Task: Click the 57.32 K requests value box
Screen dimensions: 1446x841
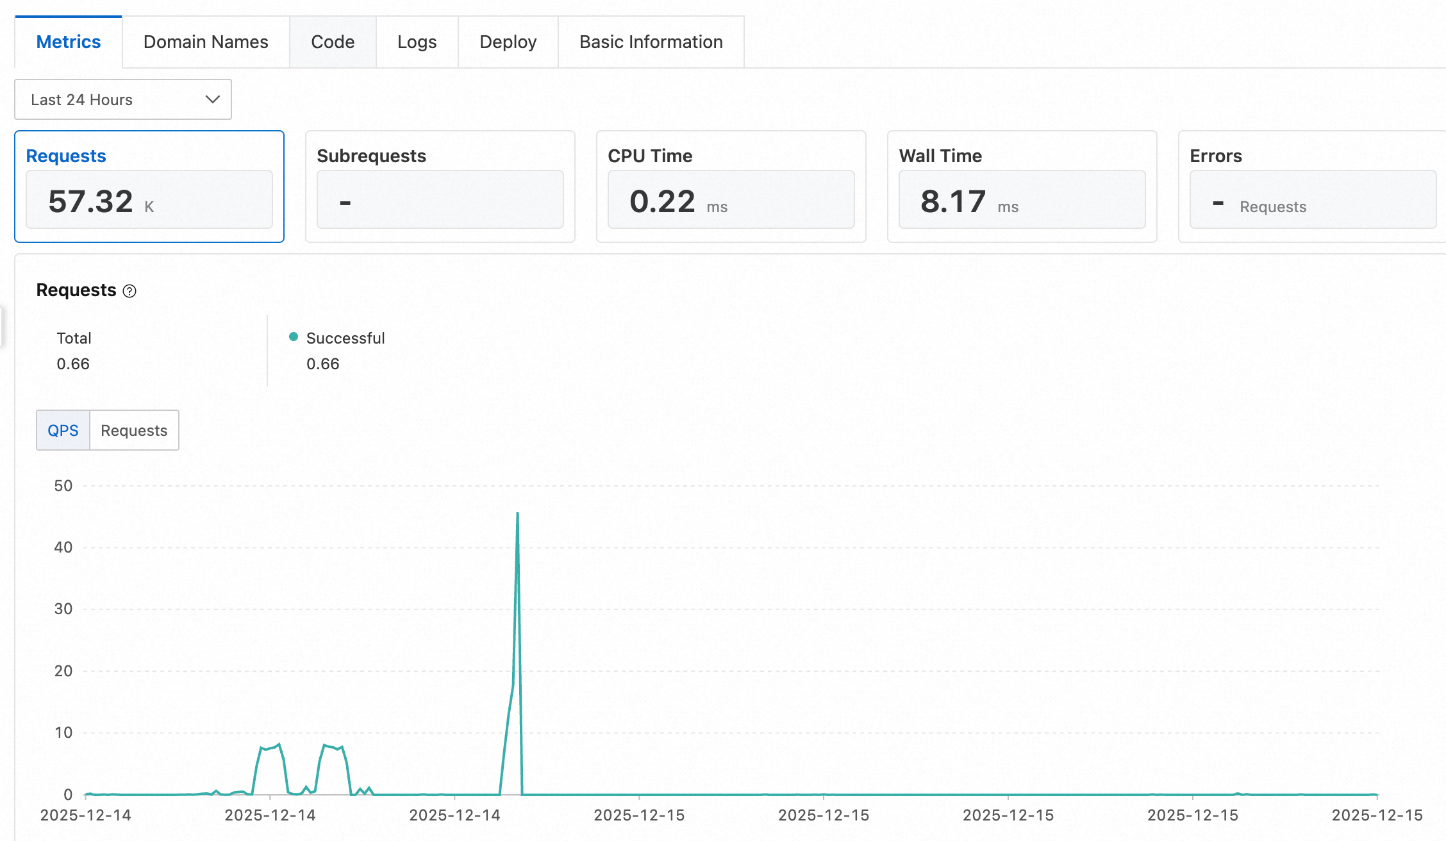Action: pyautogui.click(x=149, y=199)
